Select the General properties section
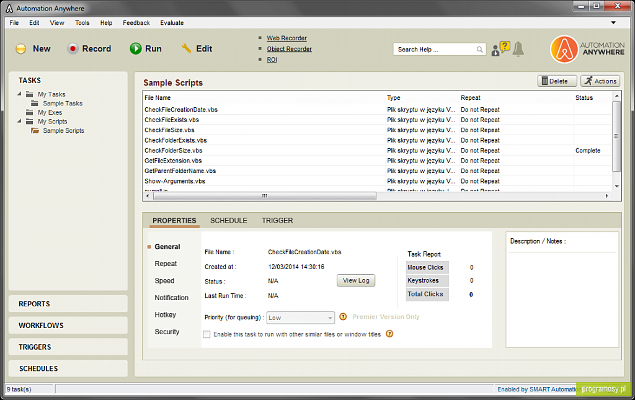The height and width of the screenshot is (400, 635). click(167, 247)
